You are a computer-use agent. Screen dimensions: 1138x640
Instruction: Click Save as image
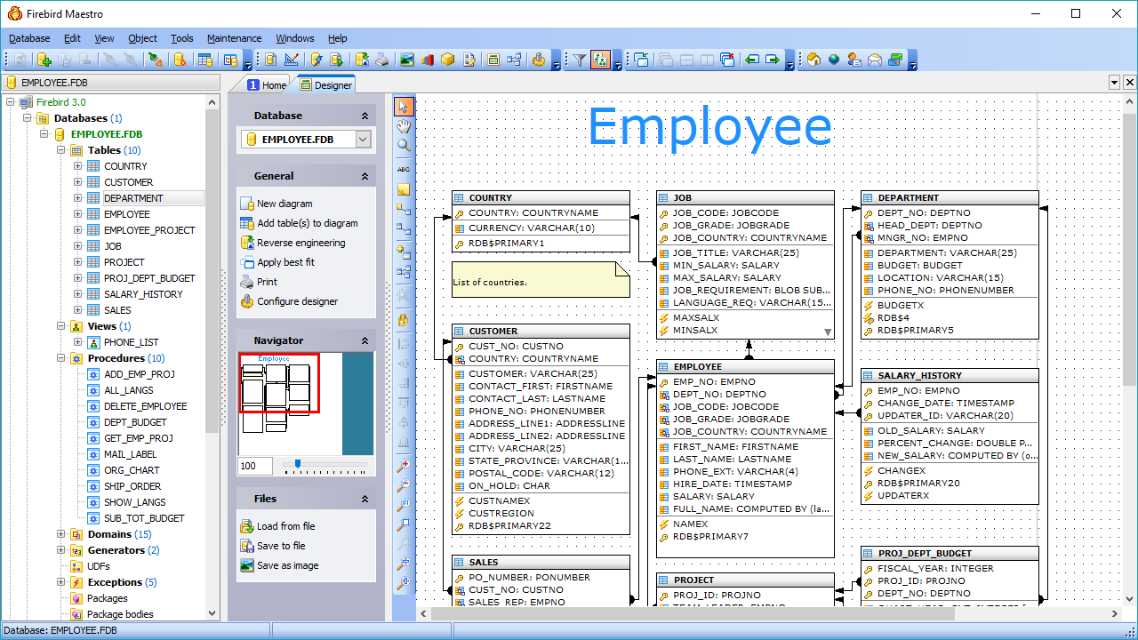(286, 565)
